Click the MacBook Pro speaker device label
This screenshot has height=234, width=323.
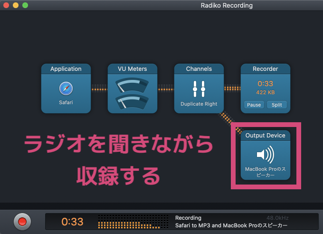(x=266, y=172)
